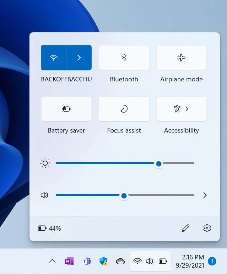Expand the Accessibility options tile
Image resolution: width=227 pixels, height=274 pixels.
point(182,109)
